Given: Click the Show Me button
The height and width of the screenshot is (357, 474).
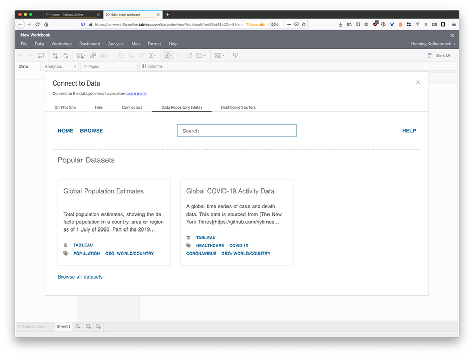Looking at the screenshot, I should 440,56.
